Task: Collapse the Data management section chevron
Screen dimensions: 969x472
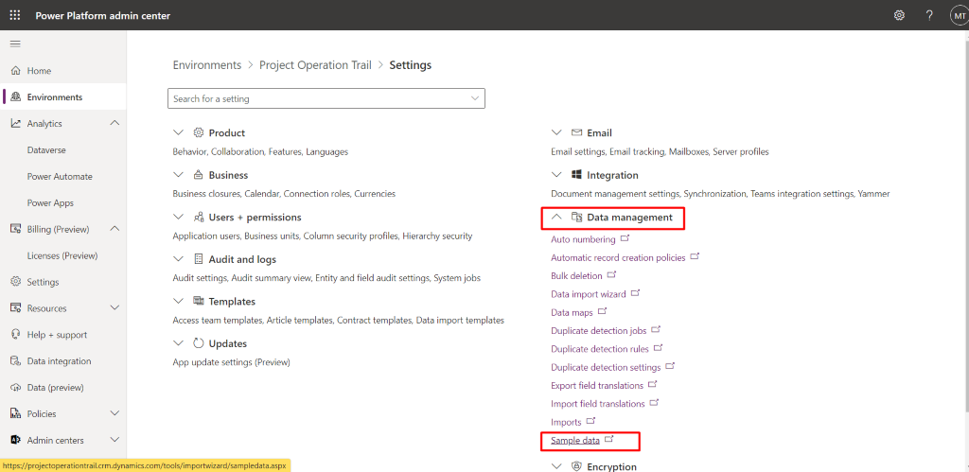Action: point(556,217)
